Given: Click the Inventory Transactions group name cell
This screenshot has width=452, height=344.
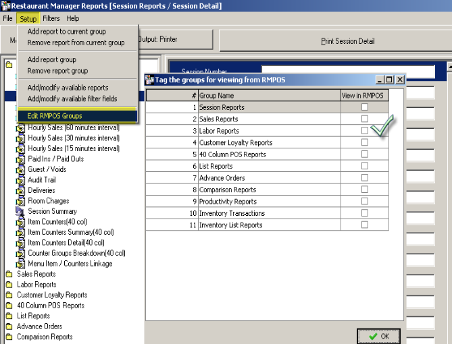Looking at the screenshot, I should coord(269,213).
